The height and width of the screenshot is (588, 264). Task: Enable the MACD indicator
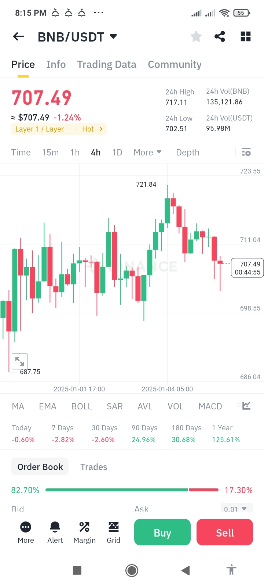pyautogui.click(x=210, y=406)
